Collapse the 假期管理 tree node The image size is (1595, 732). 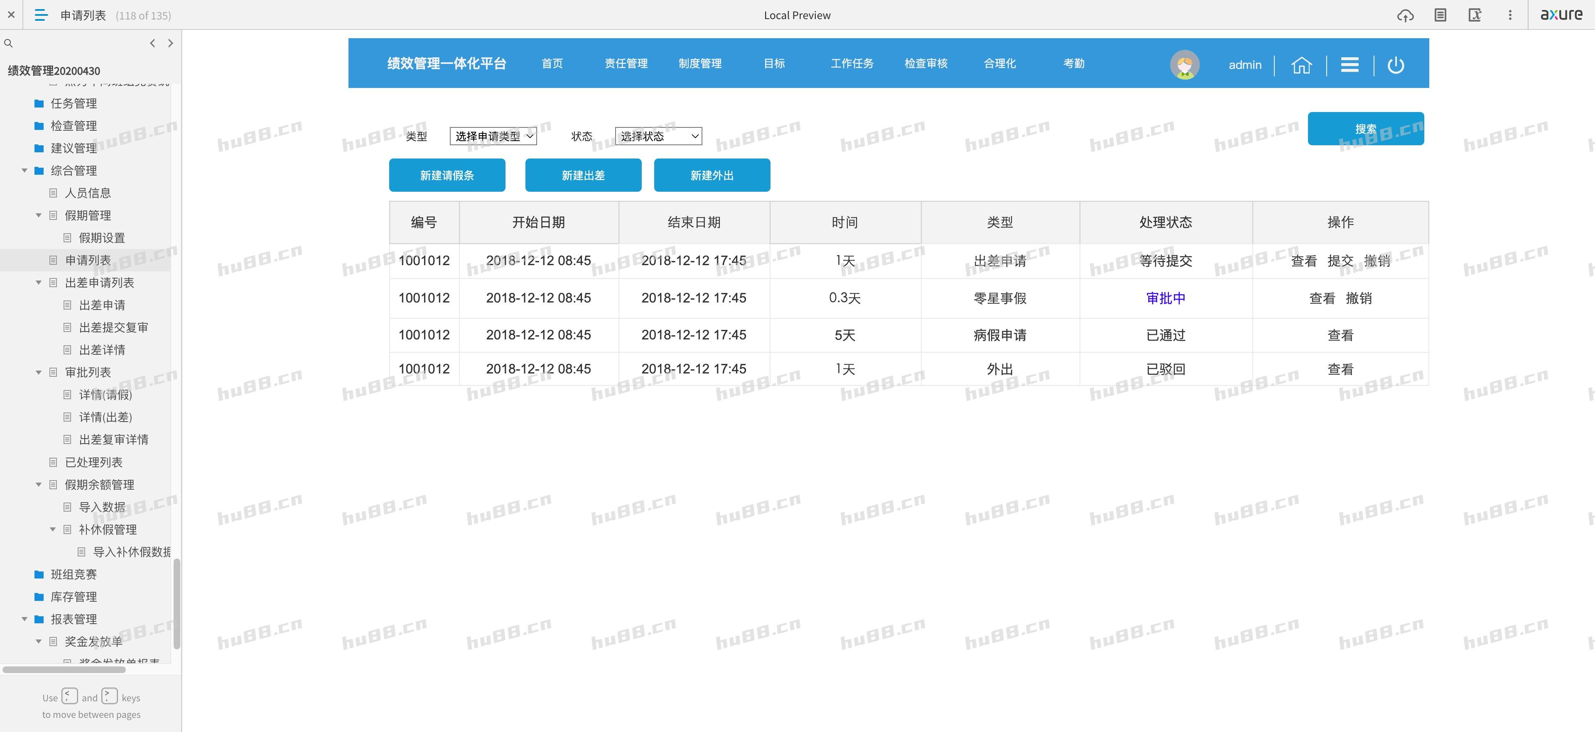point(39,215)
